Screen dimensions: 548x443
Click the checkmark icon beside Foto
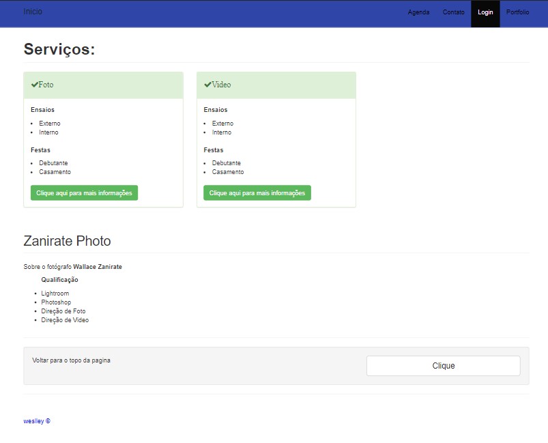click(x=34, y=85)
